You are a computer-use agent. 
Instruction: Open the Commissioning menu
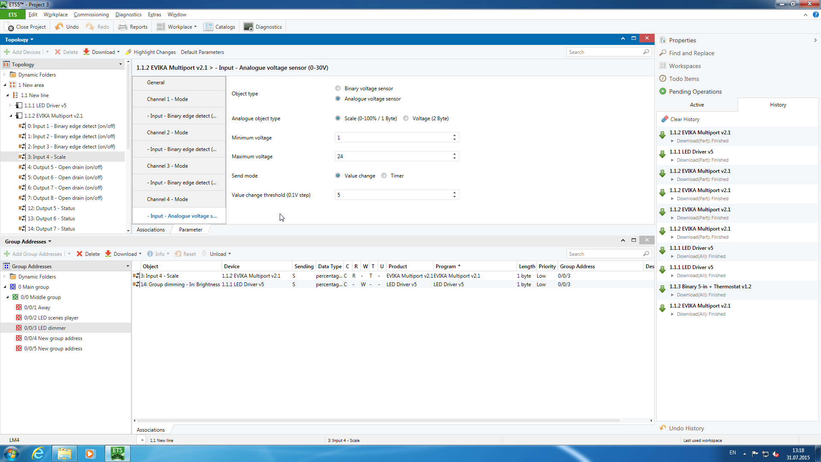(x=91, y=15)
